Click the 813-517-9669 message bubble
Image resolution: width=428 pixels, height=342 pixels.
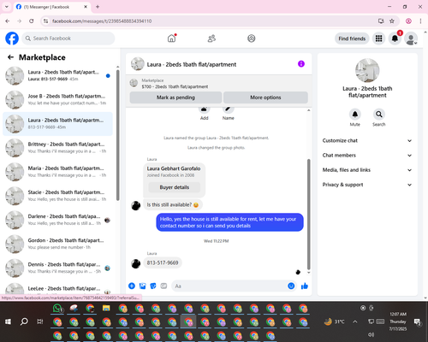coord(163,262)
